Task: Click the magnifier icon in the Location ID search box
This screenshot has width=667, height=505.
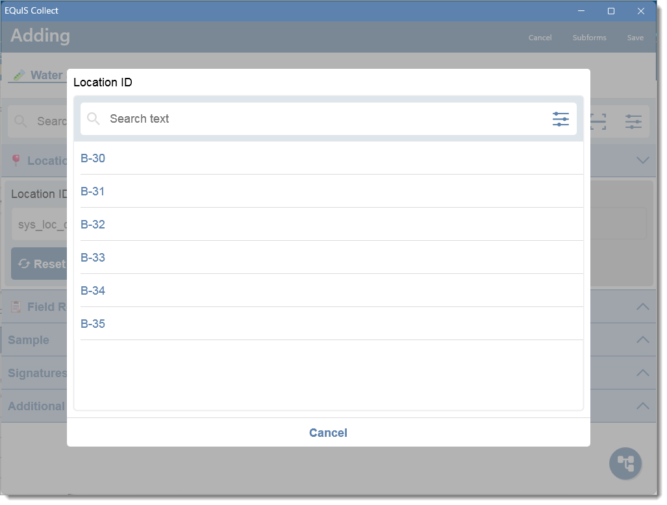Action: (93, 119)
